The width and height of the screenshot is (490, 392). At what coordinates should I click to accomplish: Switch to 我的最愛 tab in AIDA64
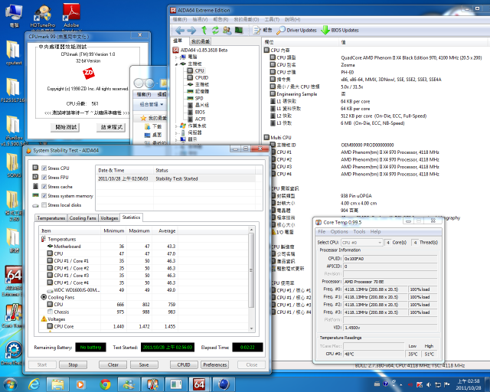point(201,41)
